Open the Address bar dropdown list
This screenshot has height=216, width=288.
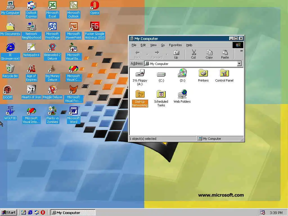point(239,64)
